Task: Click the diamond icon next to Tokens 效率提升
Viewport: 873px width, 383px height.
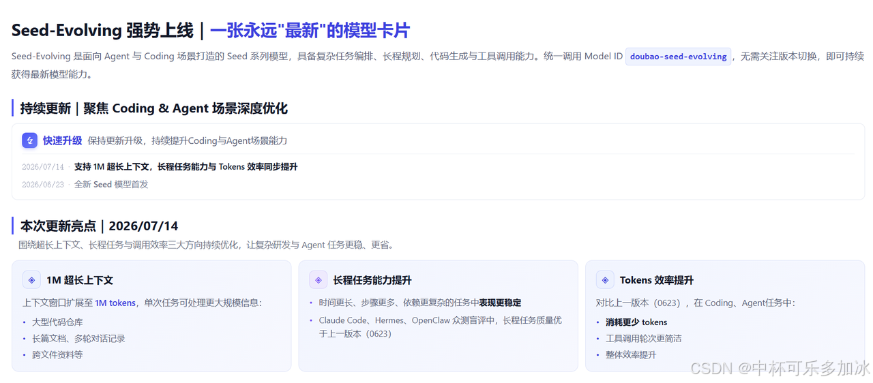Action: pyautogui.click(x=605, y=280)
